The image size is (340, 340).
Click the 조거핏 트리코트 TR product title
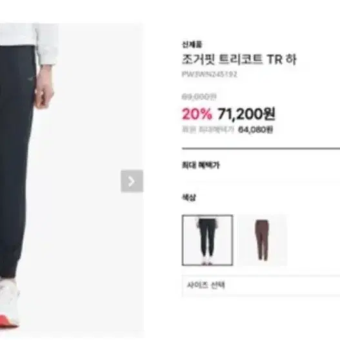click(239, 59)
